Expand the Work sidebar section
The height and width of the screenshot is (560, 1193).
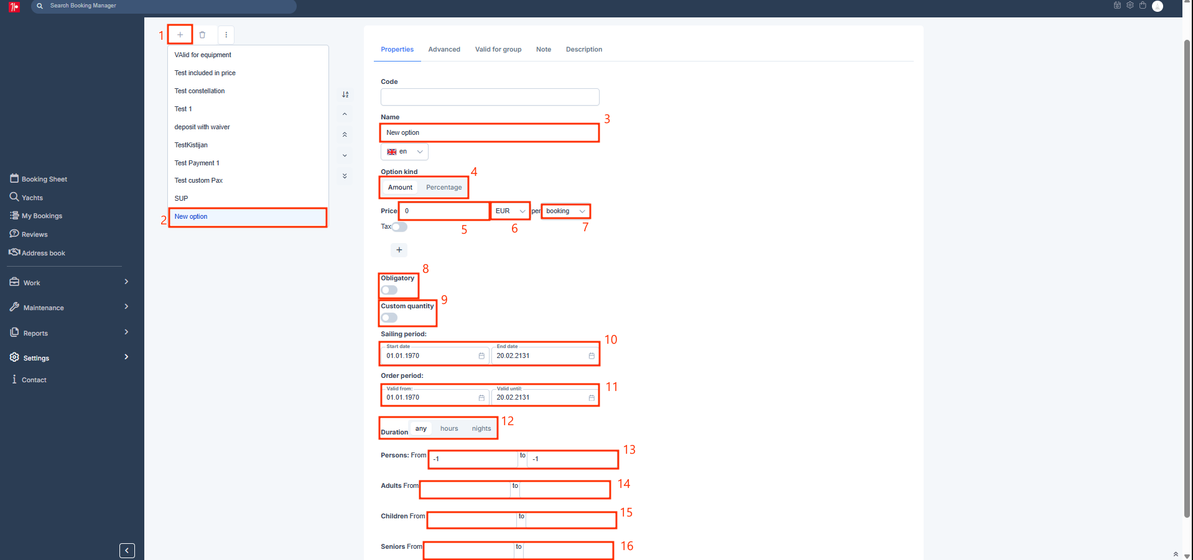click(x=70, y=282)
